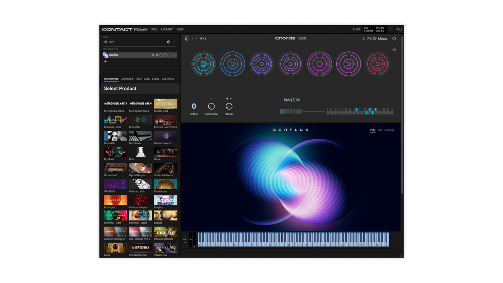This screenshot has height=283, width=503.
Task: Solo the Conflux instrument
Action: point(153,55)
